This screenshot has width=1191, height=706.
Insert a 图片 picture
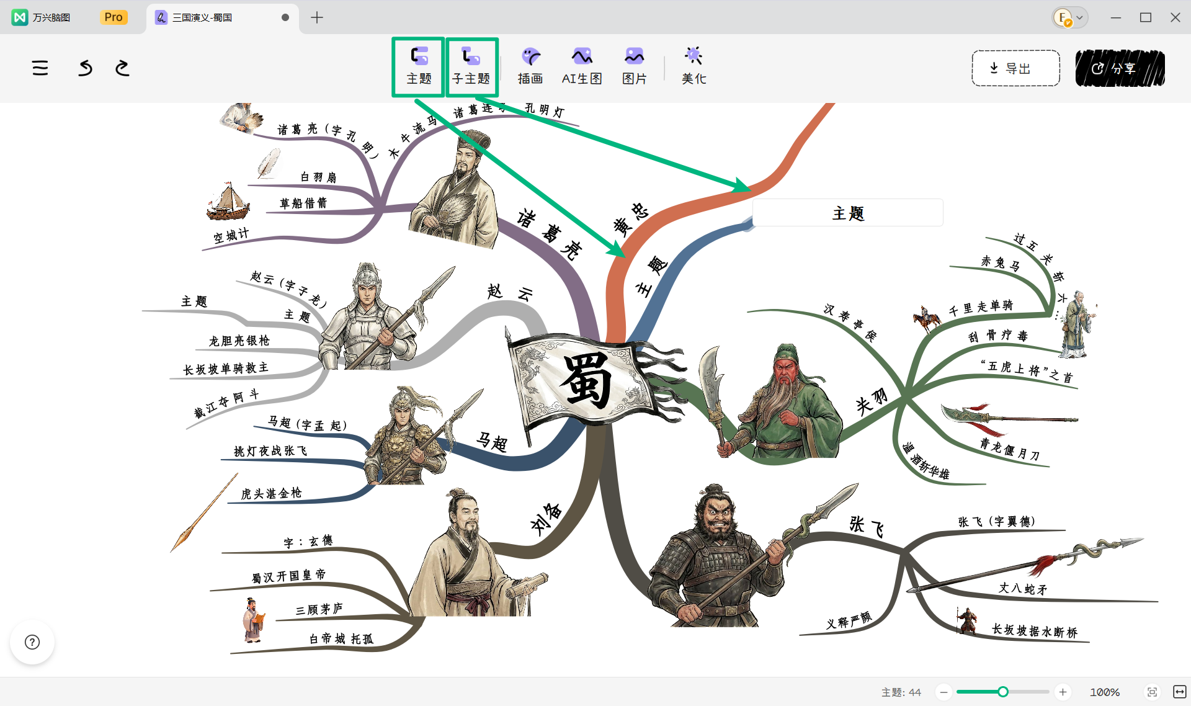pos(634,66)
